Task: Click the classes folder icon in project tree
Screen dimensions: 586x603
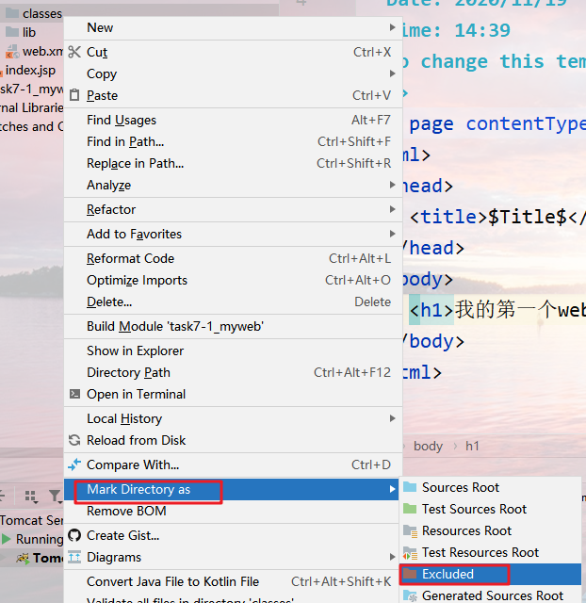Action: 12,13
